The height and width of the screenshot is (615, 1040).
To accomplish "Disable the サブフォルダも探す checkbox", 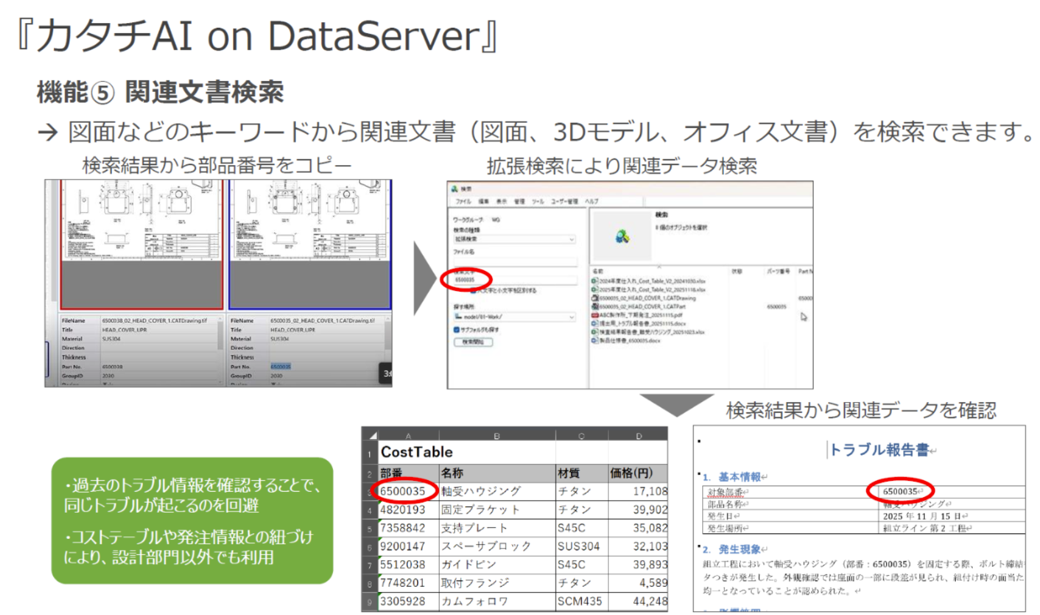I will (456, 331).
